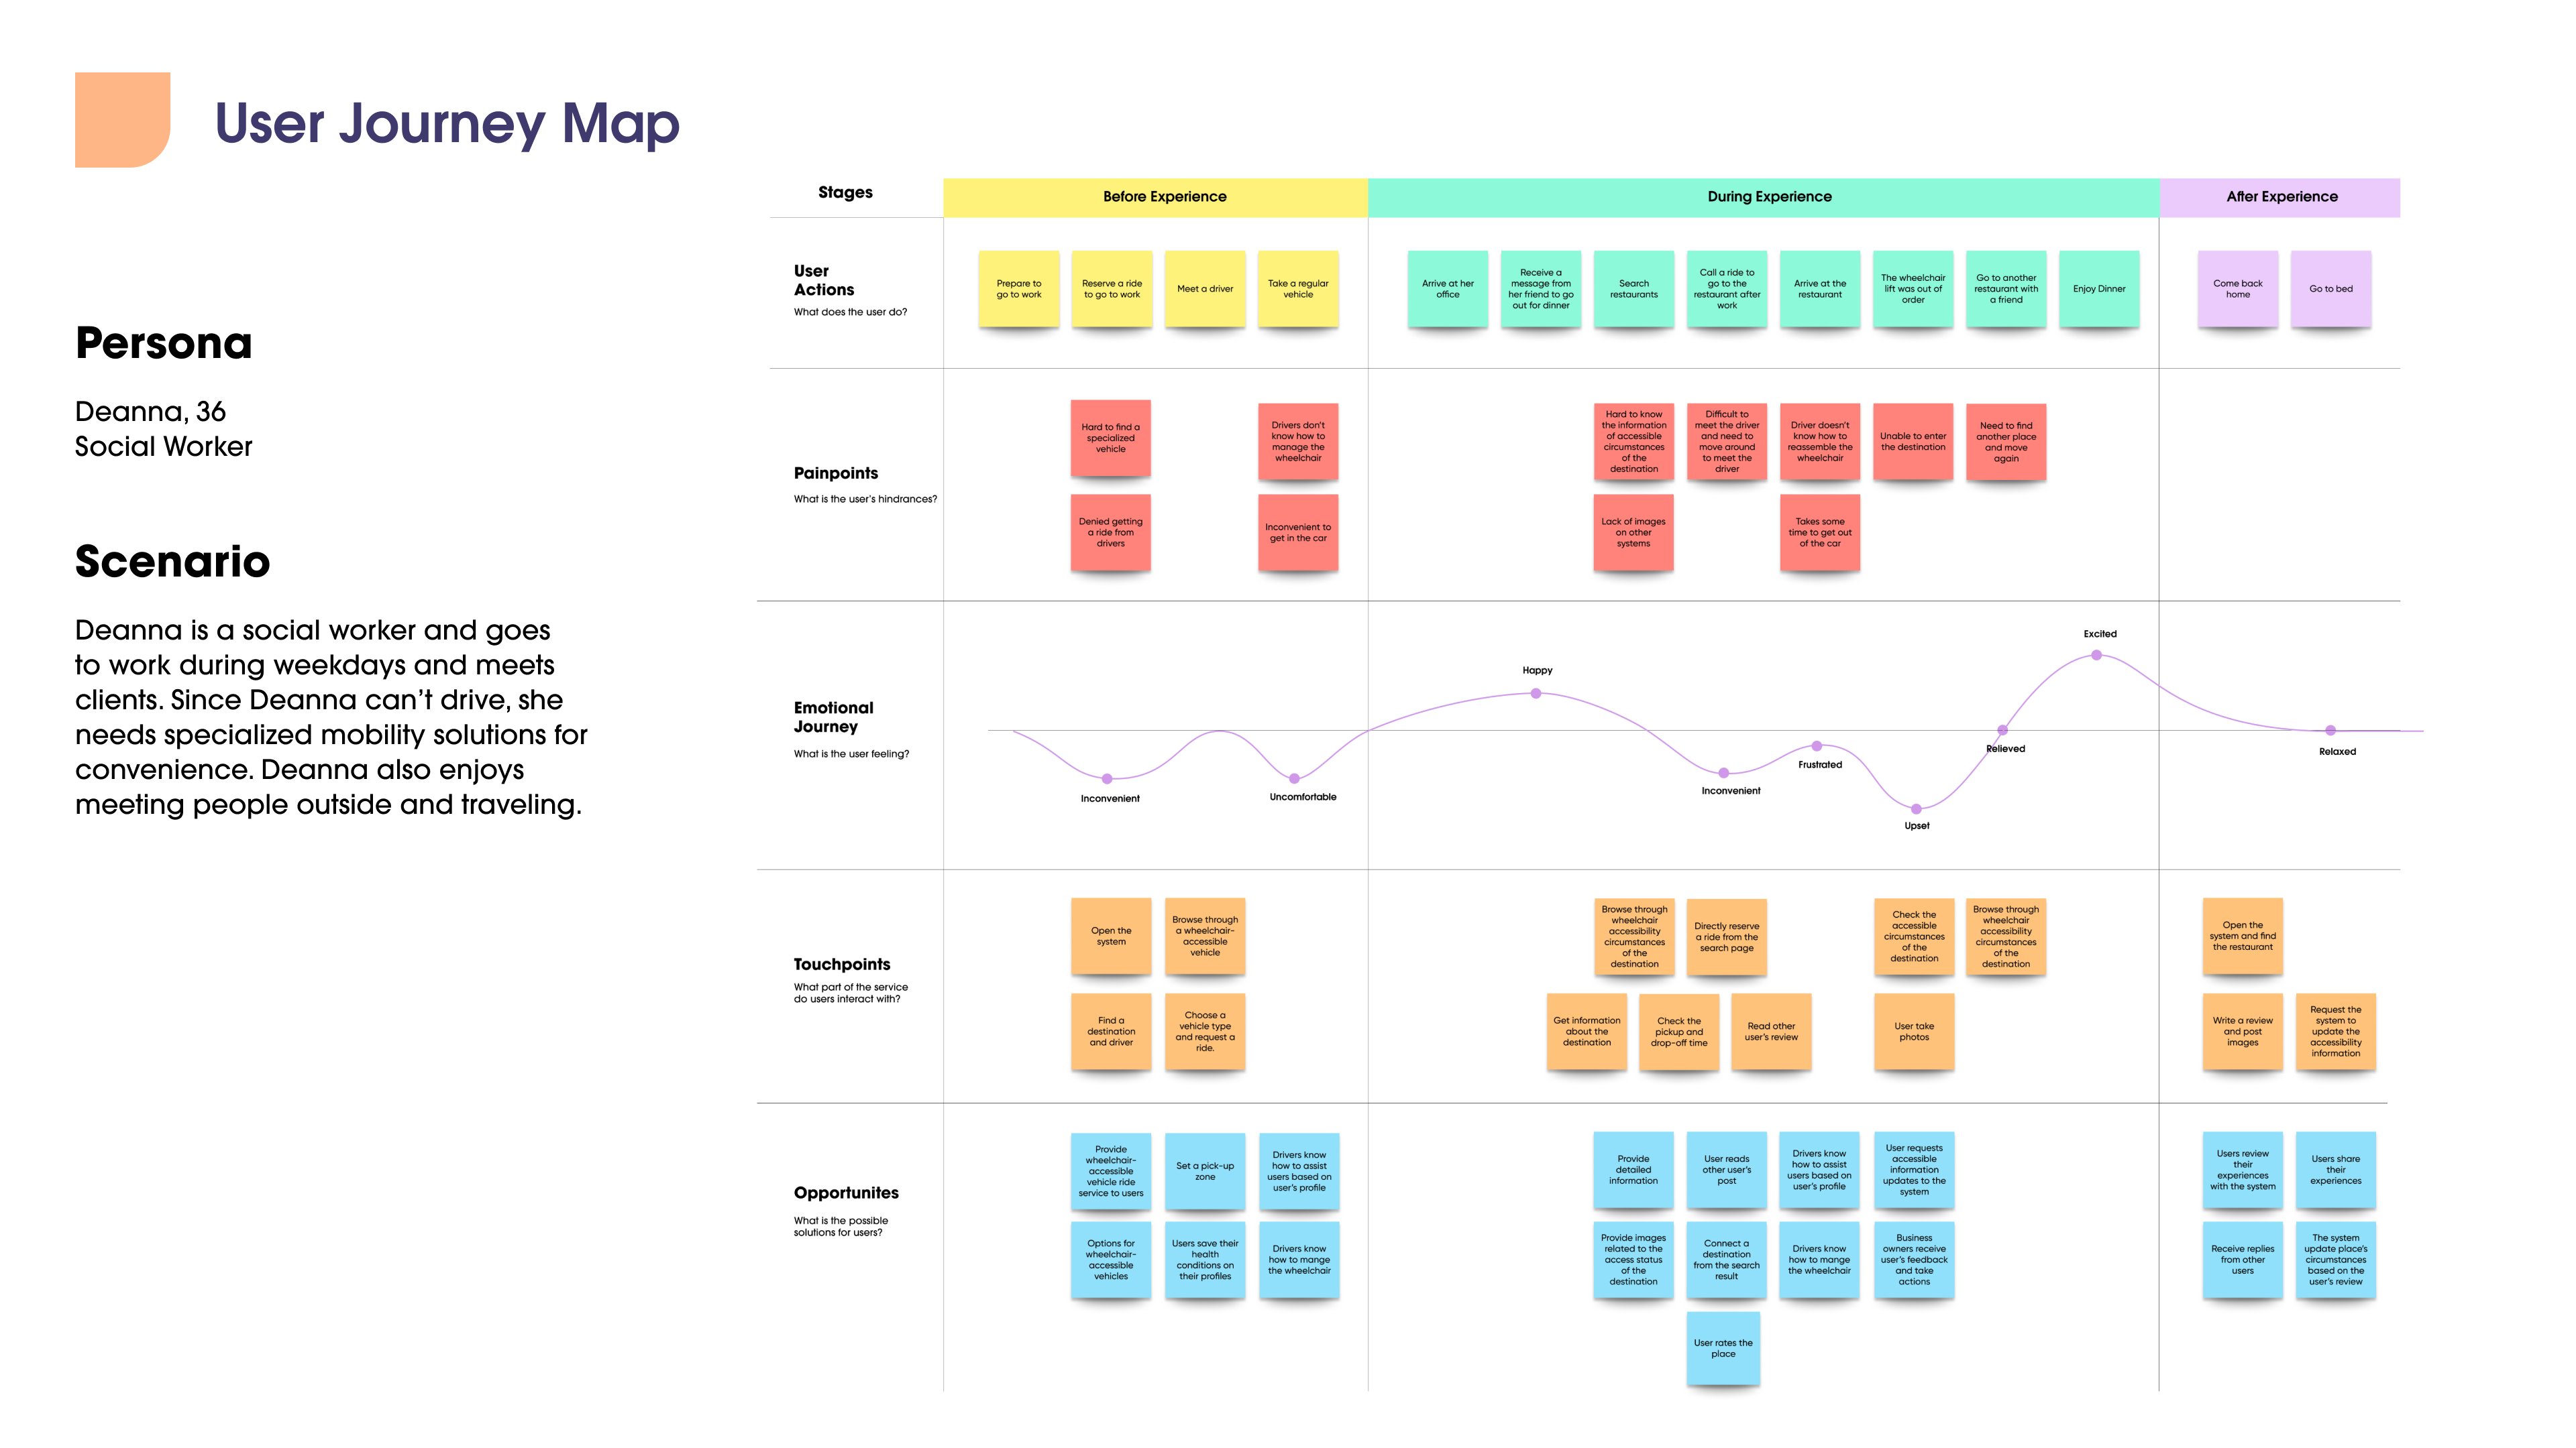The height and width of the screenshot is (1448, 2576).
Task: Select the Excited emotion point marker
Action: pos(2096,656)
